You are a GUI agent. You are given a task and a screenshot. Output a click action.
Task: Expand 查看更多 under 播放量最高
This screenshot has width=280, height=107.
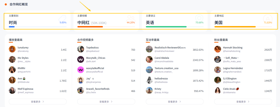[x=38, y=102]
